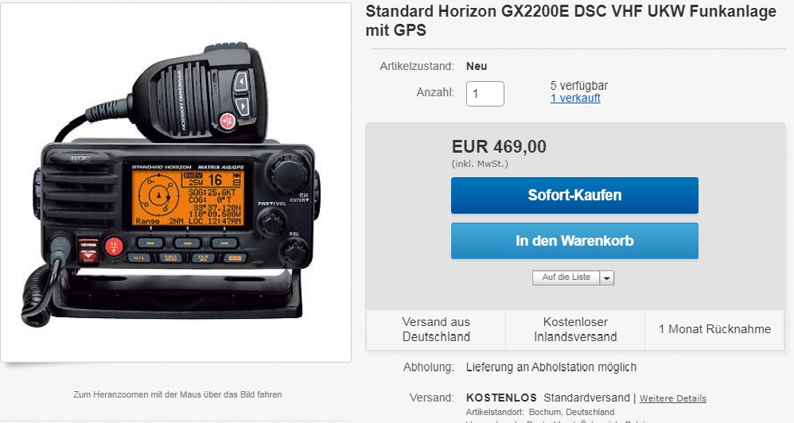Select the 1 Monat Rücknahme info tile
Screen dimensions: 794x423
coord(714,329)
